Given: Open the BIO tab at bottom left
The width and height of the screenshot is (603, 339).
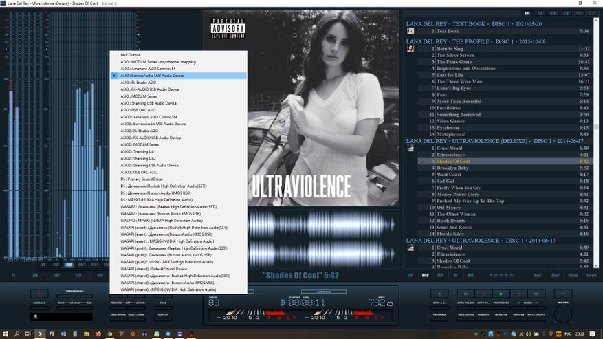Looking at the screenshot, I should (x=100, y=275).
